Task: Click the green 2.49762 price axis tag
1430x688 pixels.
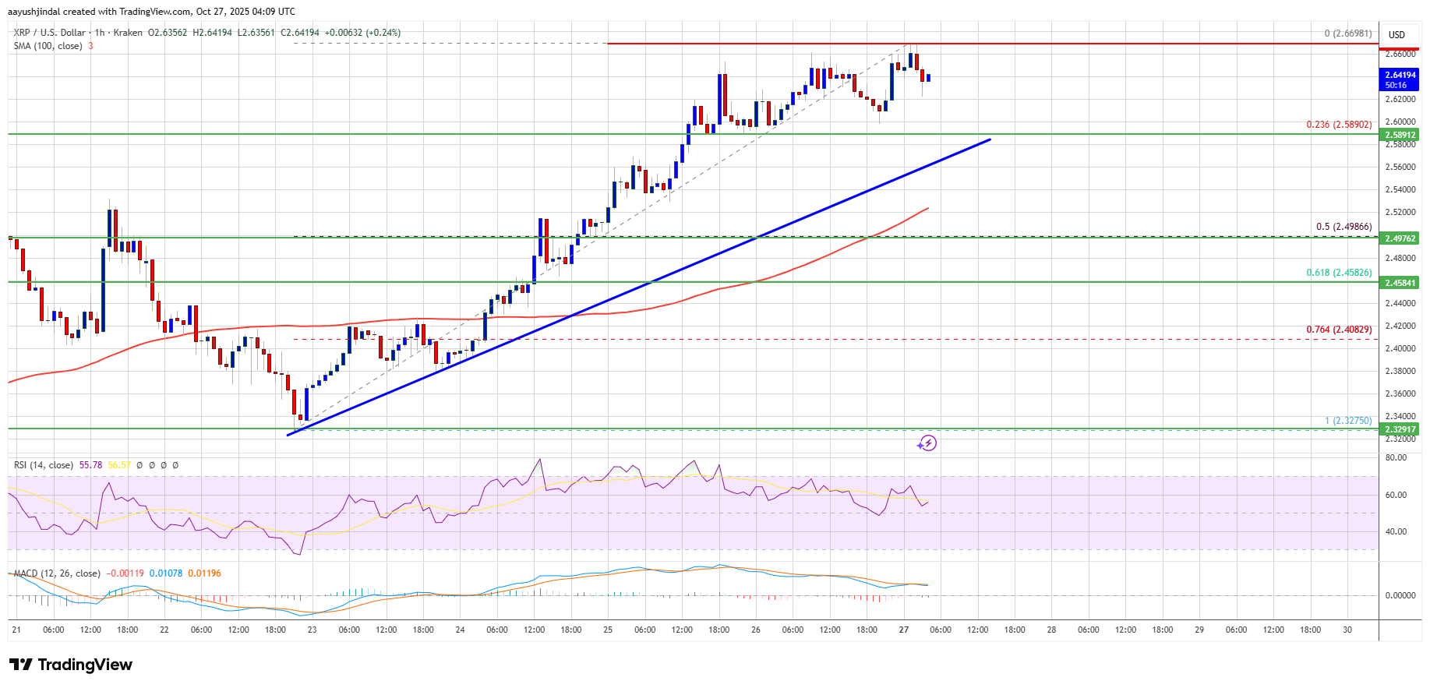Action: 1400,238
